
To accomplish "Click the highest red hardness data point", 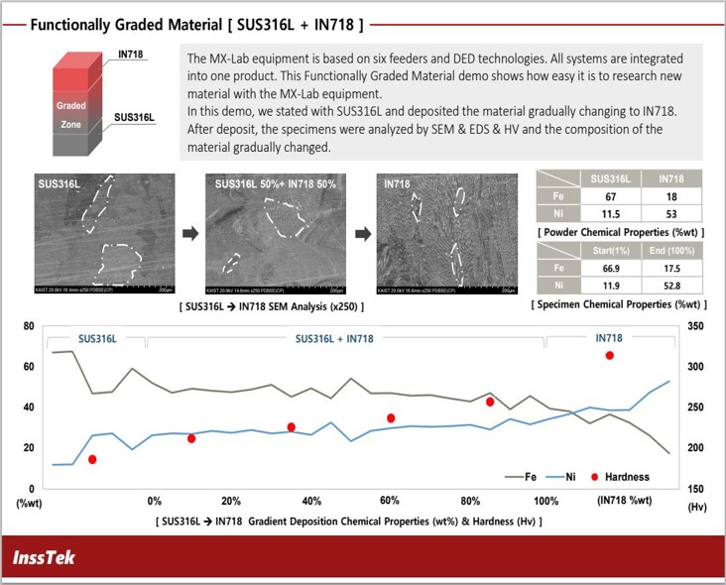I will click(x=610, y=355).
